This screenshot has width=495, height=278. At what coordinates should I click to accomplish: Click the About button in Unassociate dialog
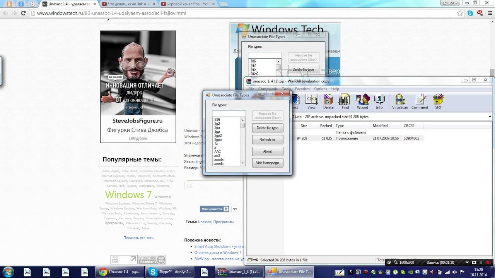click(x=268, y=151)
